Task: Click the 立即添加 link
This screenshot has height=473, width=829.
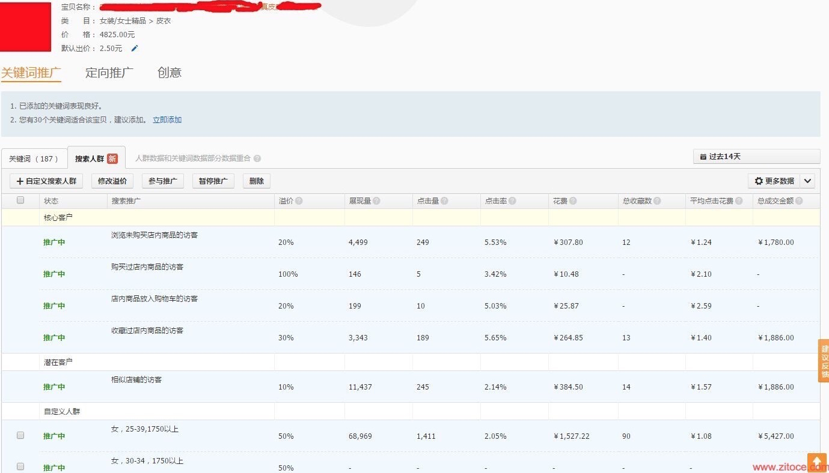Action: (x=167, y=120)
